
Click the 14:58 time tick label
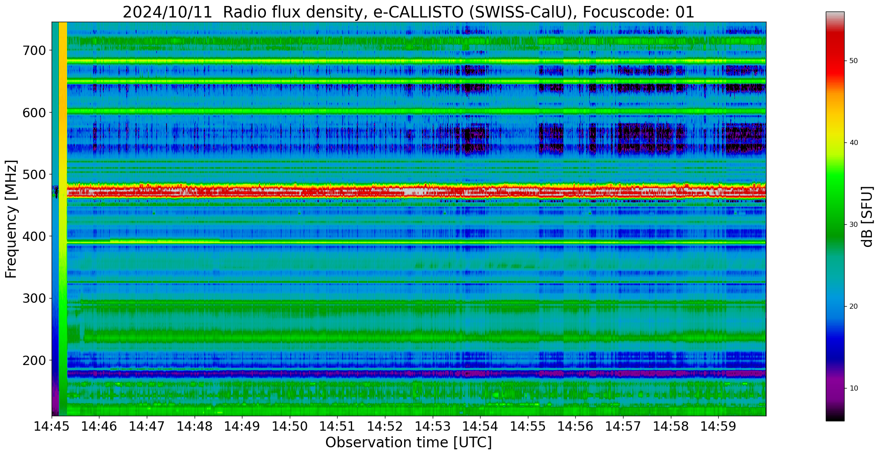[x=671, y=426]
